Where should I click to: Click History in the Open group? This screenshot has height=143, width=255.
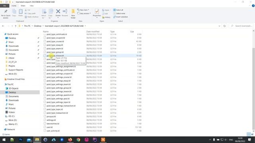pyautogui.click(x=106, y=17)
